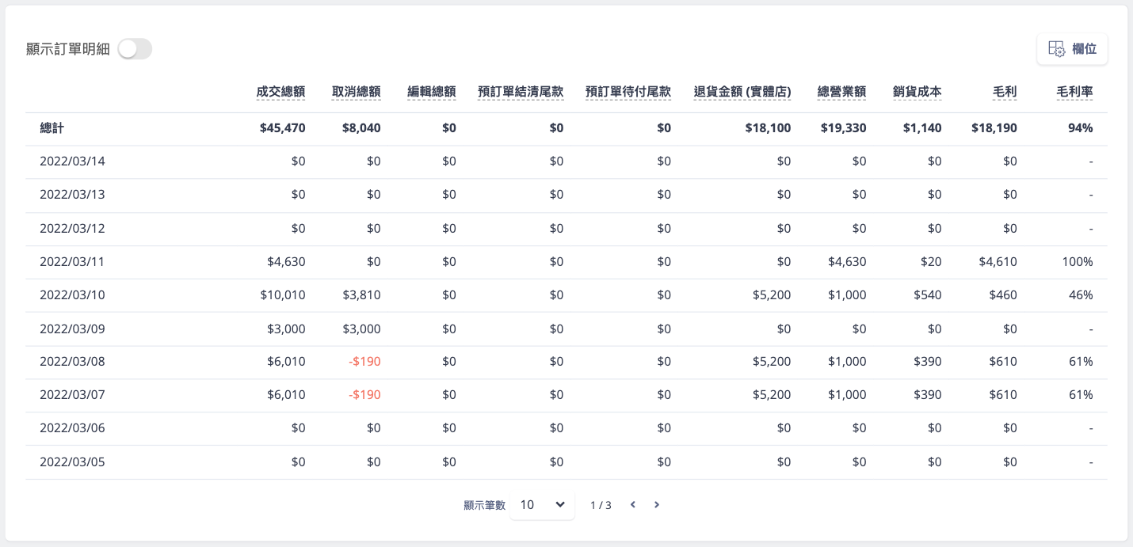Select the 2022/03/11 date row

[566, 262]
